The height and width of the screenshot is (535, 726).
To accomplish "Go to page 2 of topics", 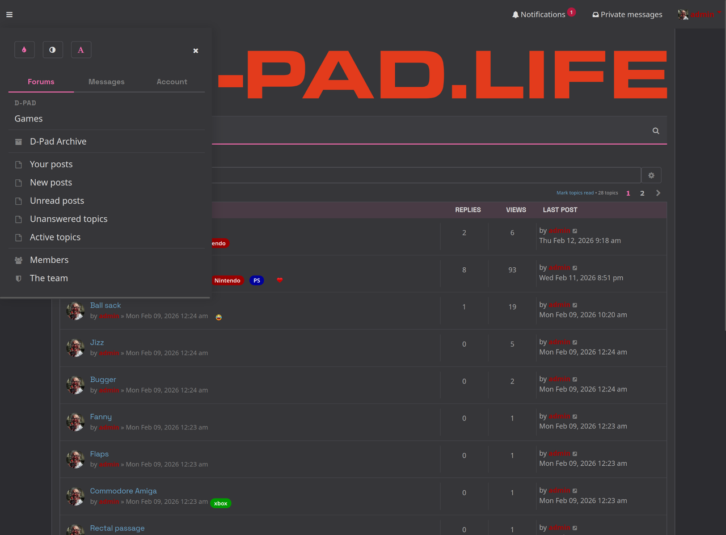I will pos(642,193).
